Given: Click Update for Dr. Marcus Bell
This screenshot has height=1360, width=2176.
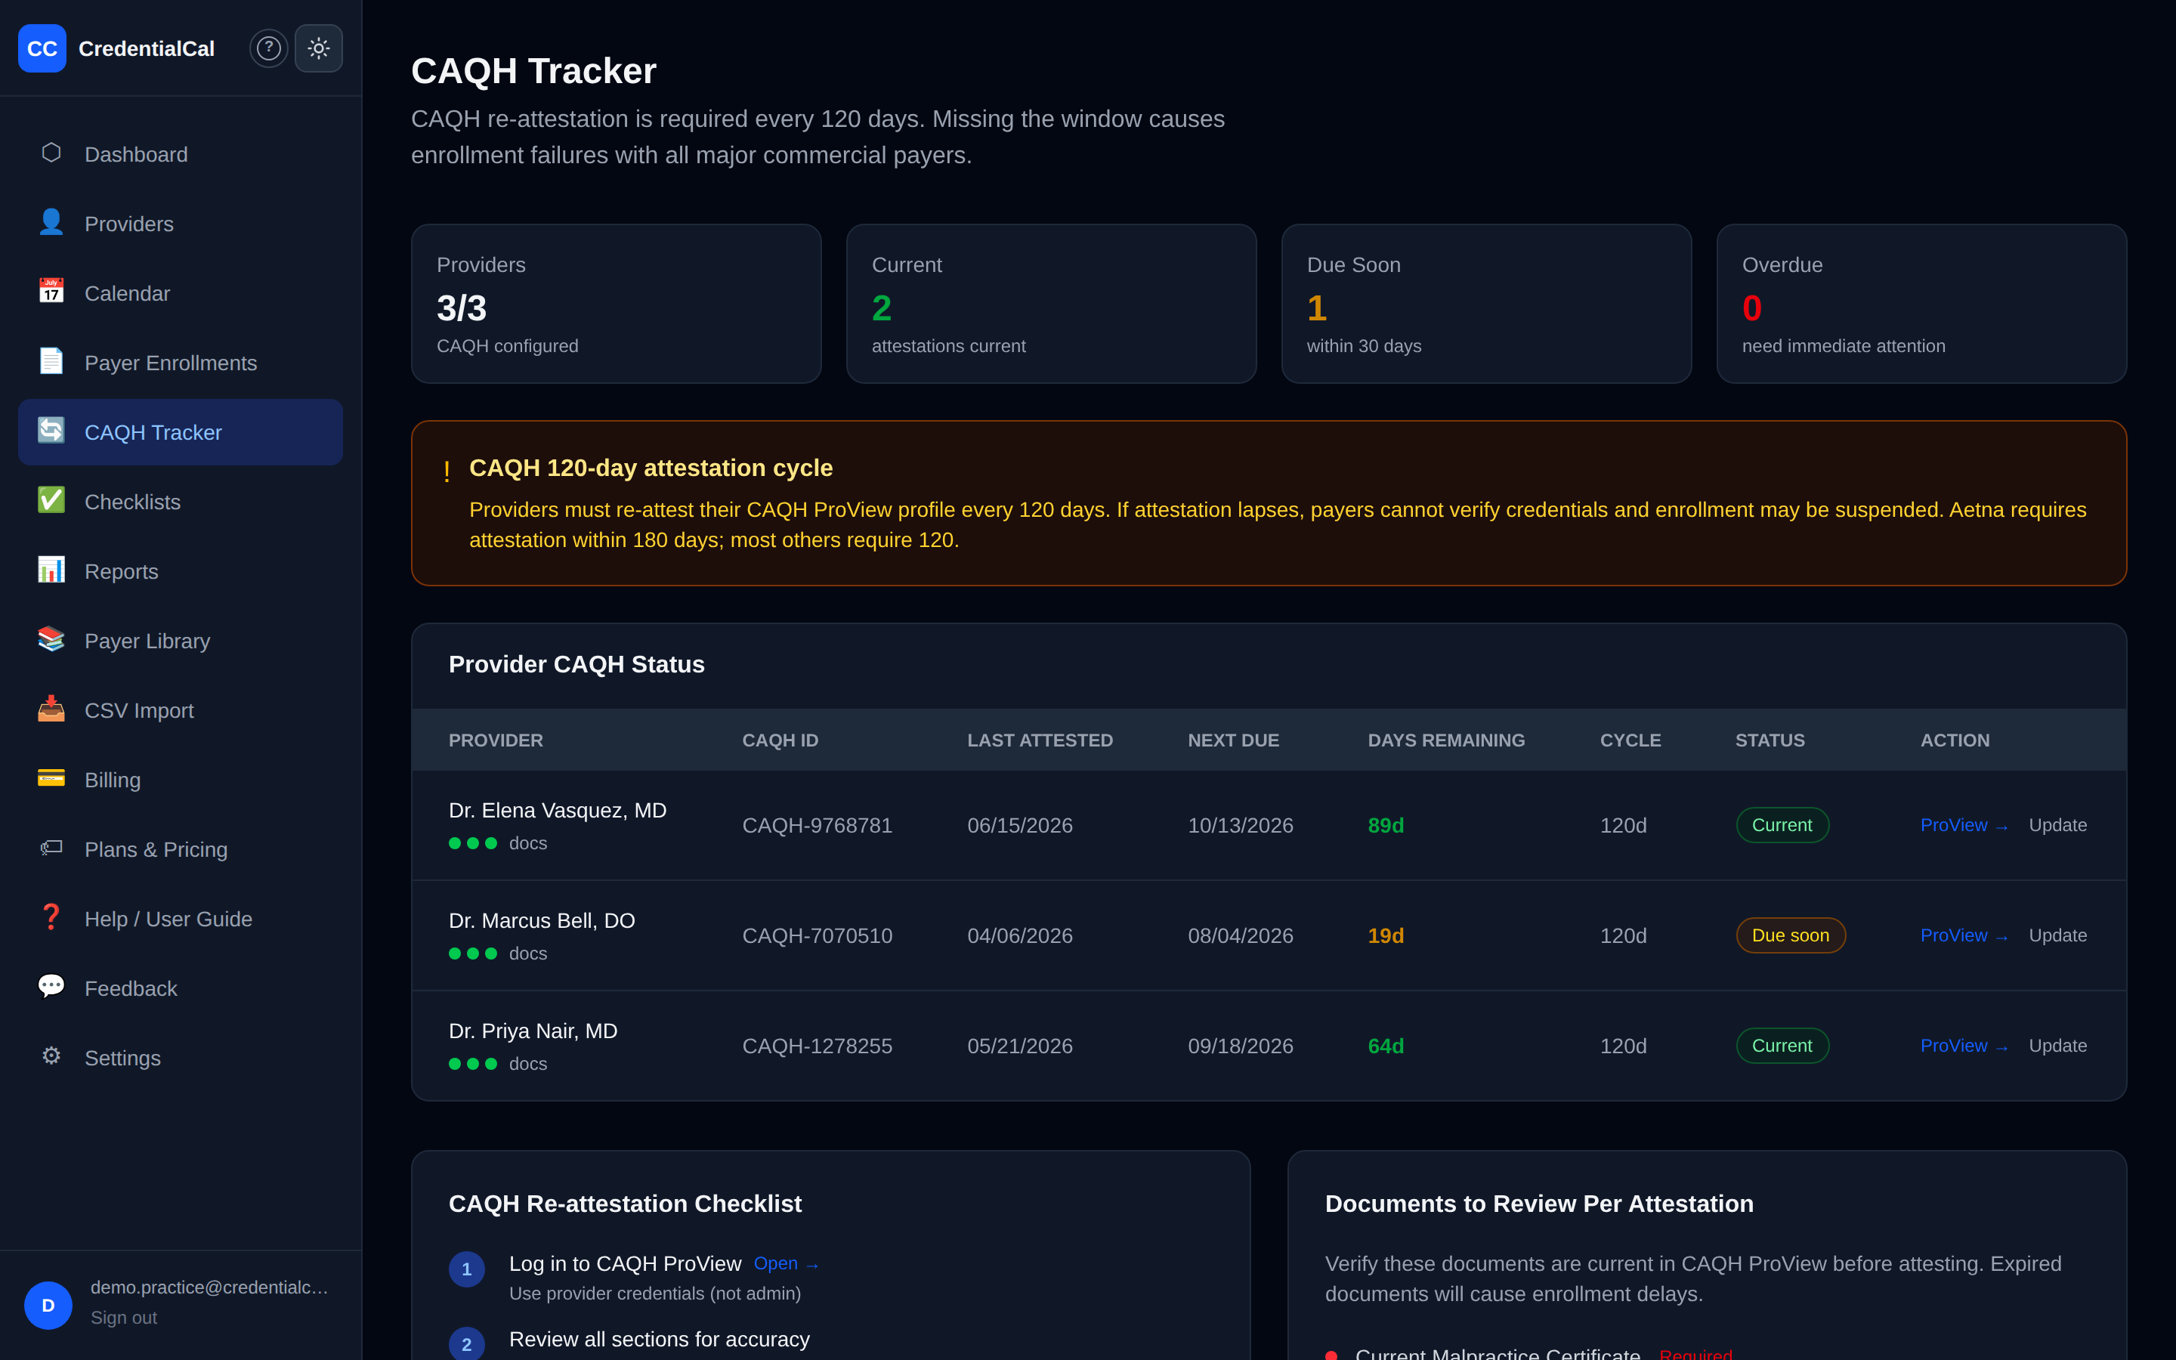Looking at the screenshot, I should point(2058,935).
